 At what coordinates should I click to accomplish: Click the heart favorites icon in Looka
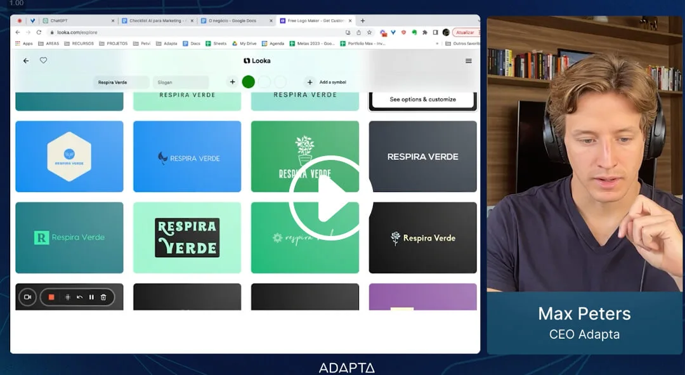[x=43, y=60]
